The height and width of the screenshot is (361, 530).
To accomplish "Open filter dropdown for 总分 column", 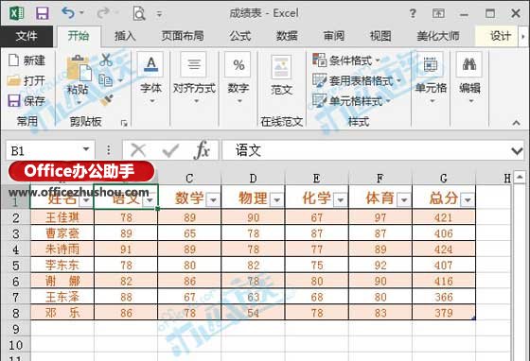I will (468, 199).
